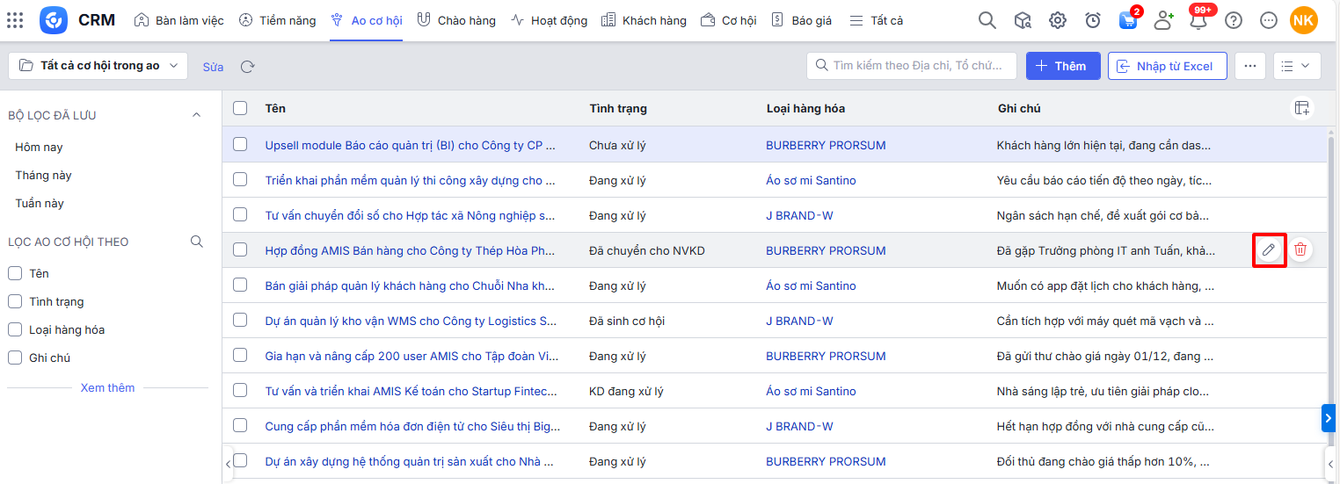Click the search magnifier in top bar
This screenshot has height=484, width=1340.
(x=987, y=20)
